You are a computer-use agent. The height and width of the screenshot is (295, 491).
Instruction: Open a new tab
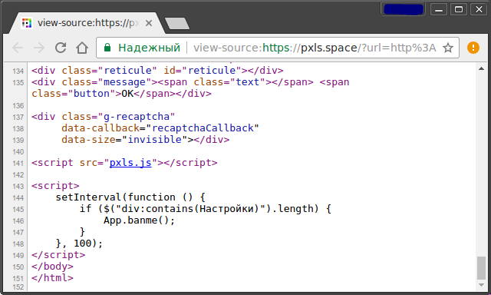pyautogui.click(x=177, y=24)
